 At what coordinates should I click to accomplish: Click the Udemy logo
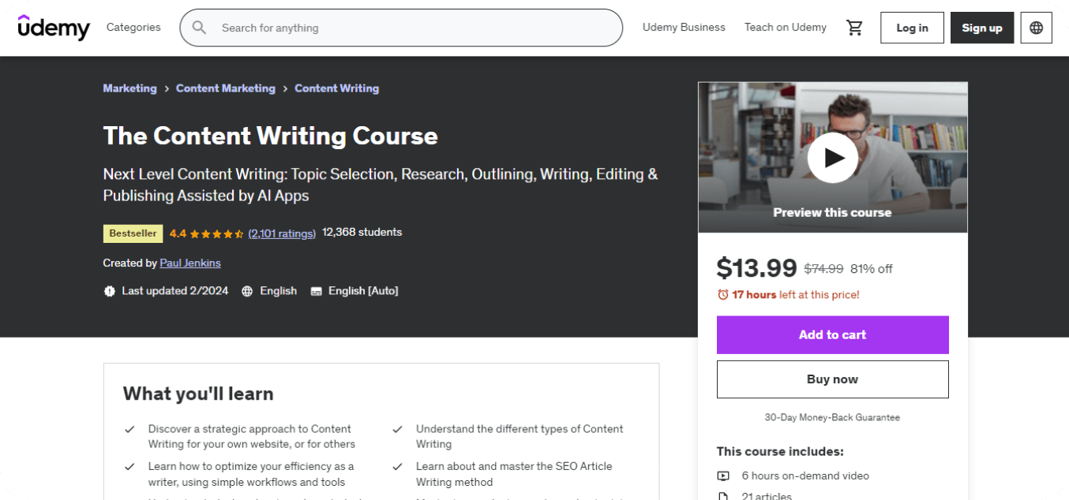coord(53,27)
